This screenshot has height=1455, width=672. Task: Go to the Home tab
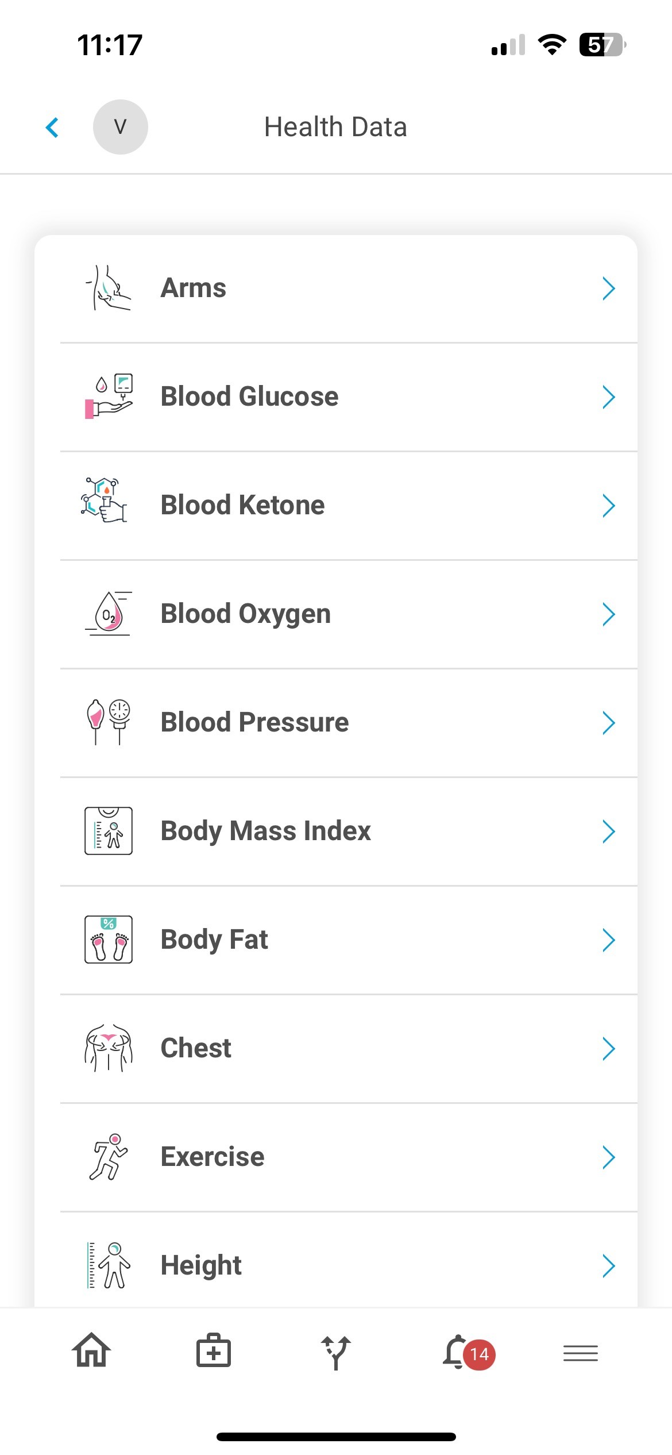(x=91, y=1350)
